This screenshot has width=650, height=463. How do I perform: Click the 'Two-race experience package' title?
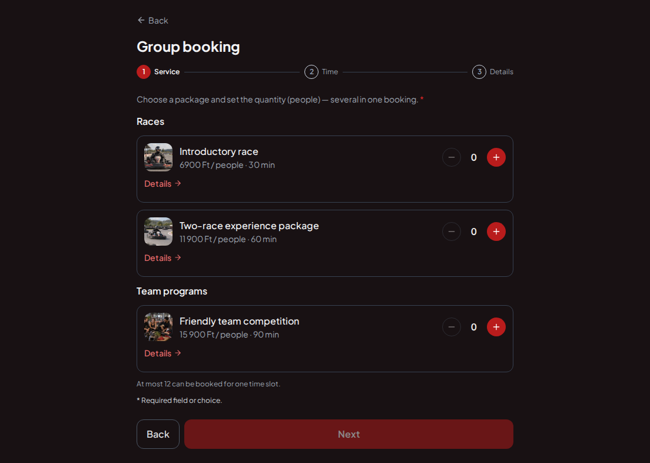[x=249, y=226]
